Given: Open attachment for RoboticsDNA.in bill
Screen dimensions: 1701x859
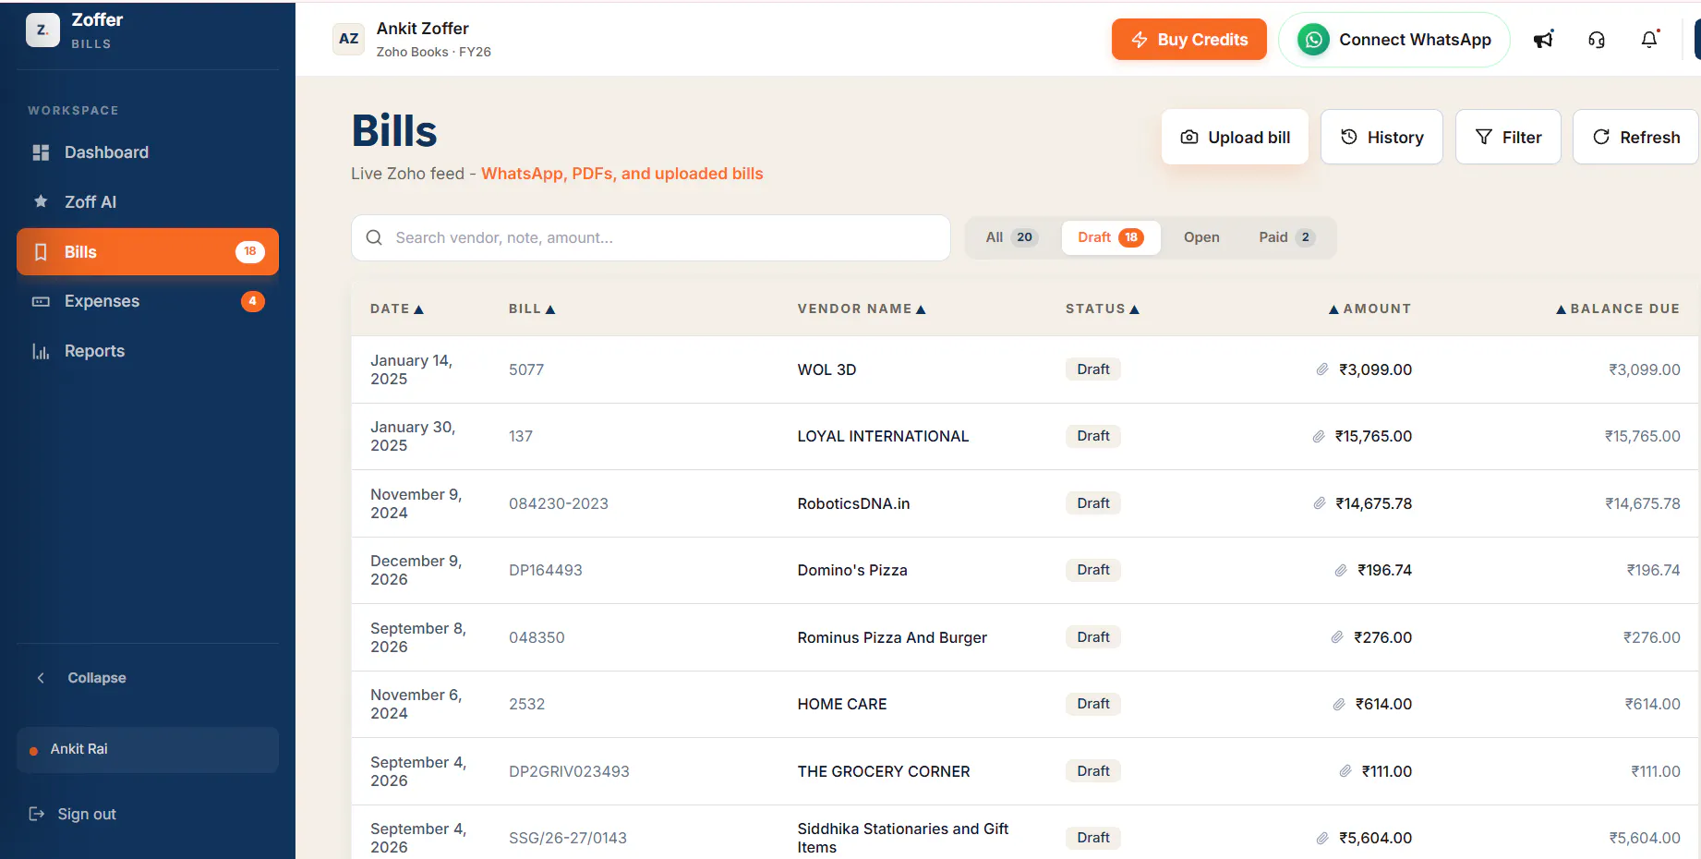Looking at the screenshot, I should 1320,503.
